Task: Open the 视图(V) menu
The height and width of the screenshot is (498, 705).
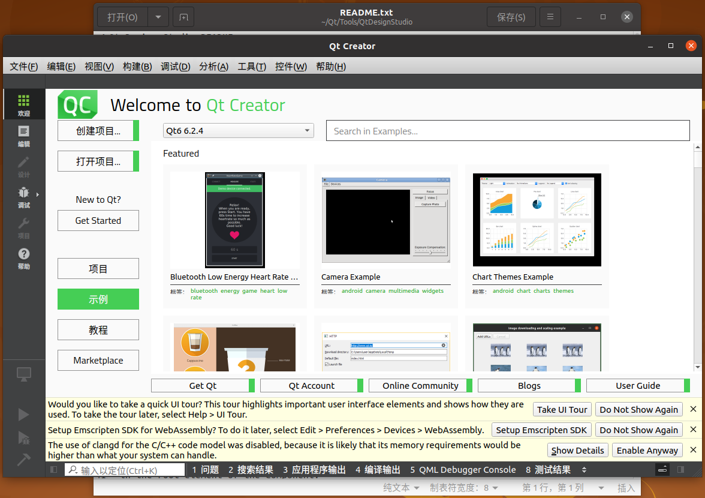Action: [x=100, y=67]
